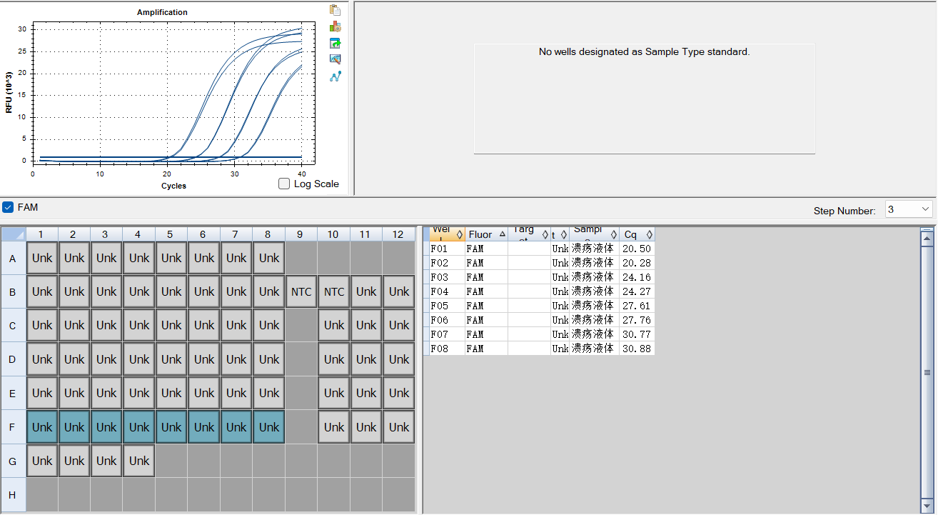Image resolution: width=938 pixels, height=515 pixels.
Task: Open the chart settings bar-graph icon
Action: [x=335, y=26]
